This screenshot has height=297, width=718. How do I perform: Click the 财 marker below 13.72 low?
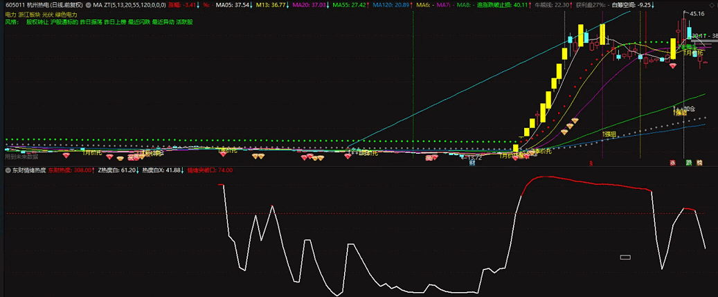tap(472, 163)
